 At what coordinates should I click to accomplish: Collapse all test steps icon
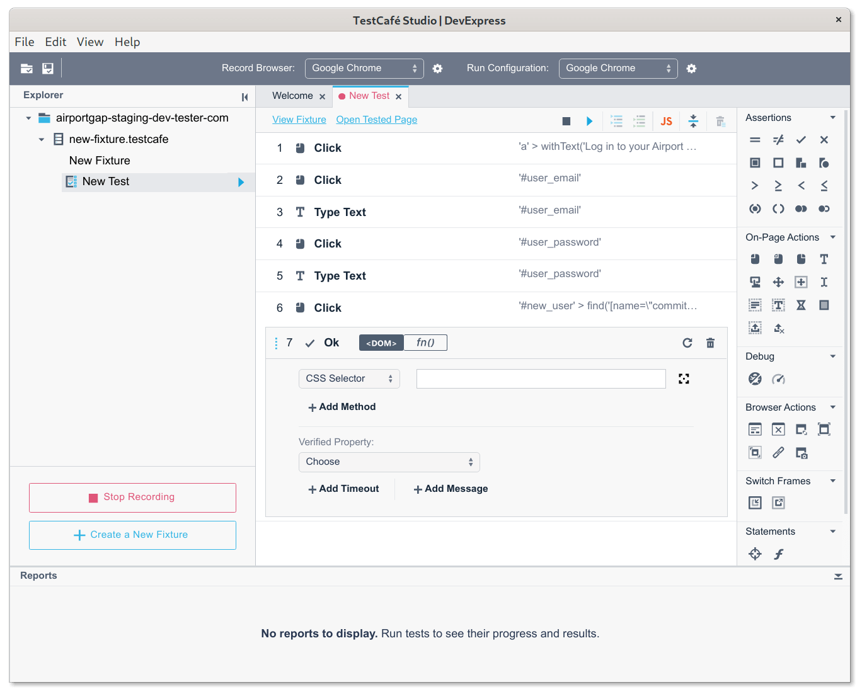(693, 122)
